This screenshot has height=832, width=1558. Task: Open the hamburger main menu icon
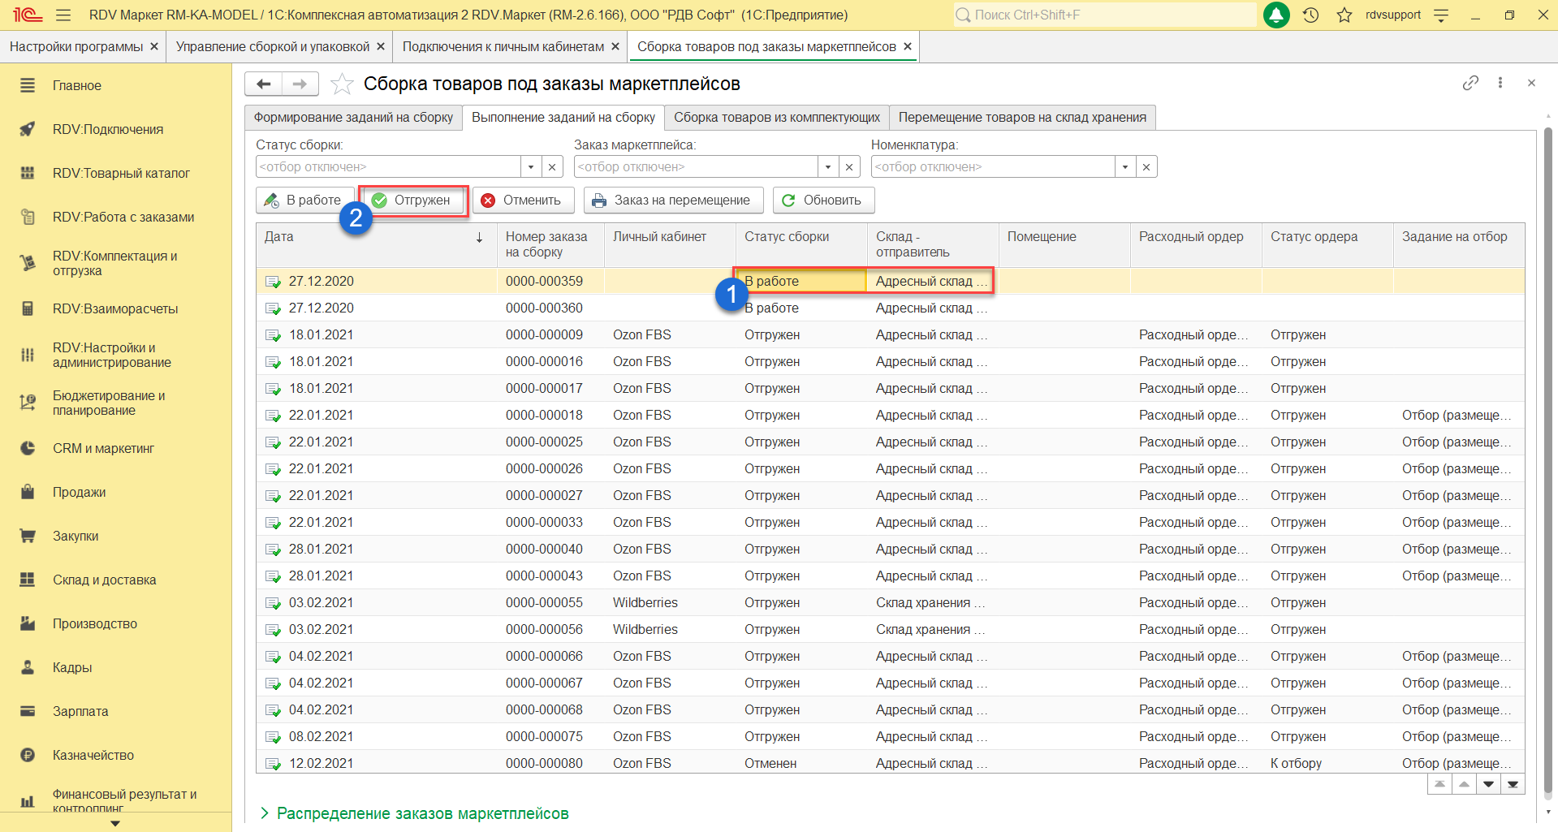click(63, 15)
